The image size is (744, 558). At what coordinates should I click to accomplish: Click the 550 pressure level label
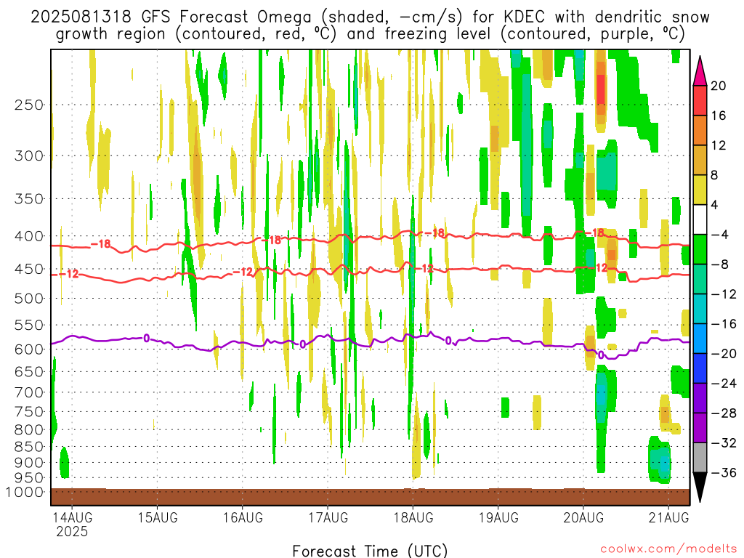coord(29,325)
